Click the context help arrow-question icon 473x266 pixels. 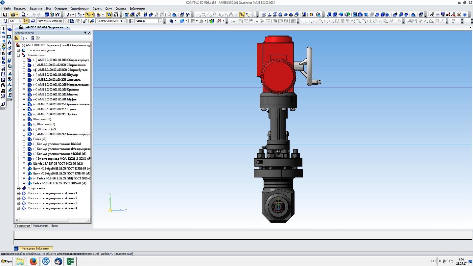coord(58,14)
